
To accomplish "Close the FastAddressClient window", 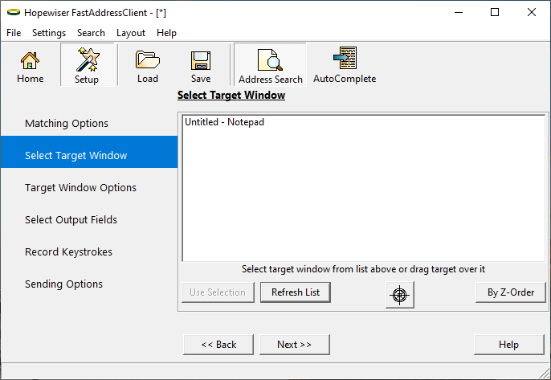I will click(532, 12).
